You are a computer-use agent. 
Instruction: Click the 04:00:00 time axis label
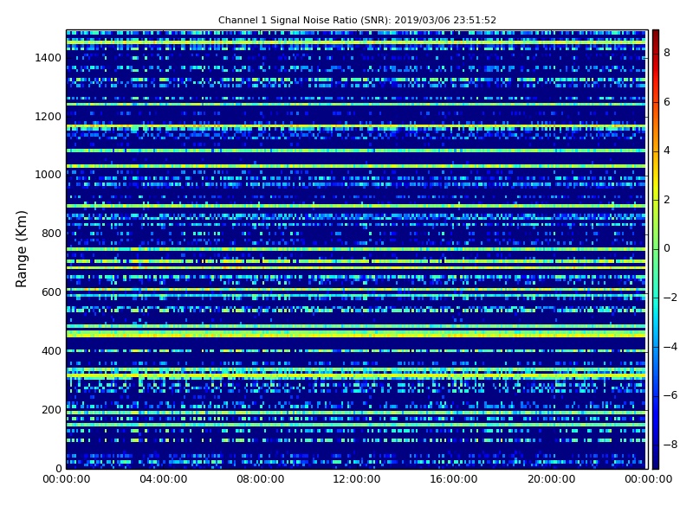(164, 479)
